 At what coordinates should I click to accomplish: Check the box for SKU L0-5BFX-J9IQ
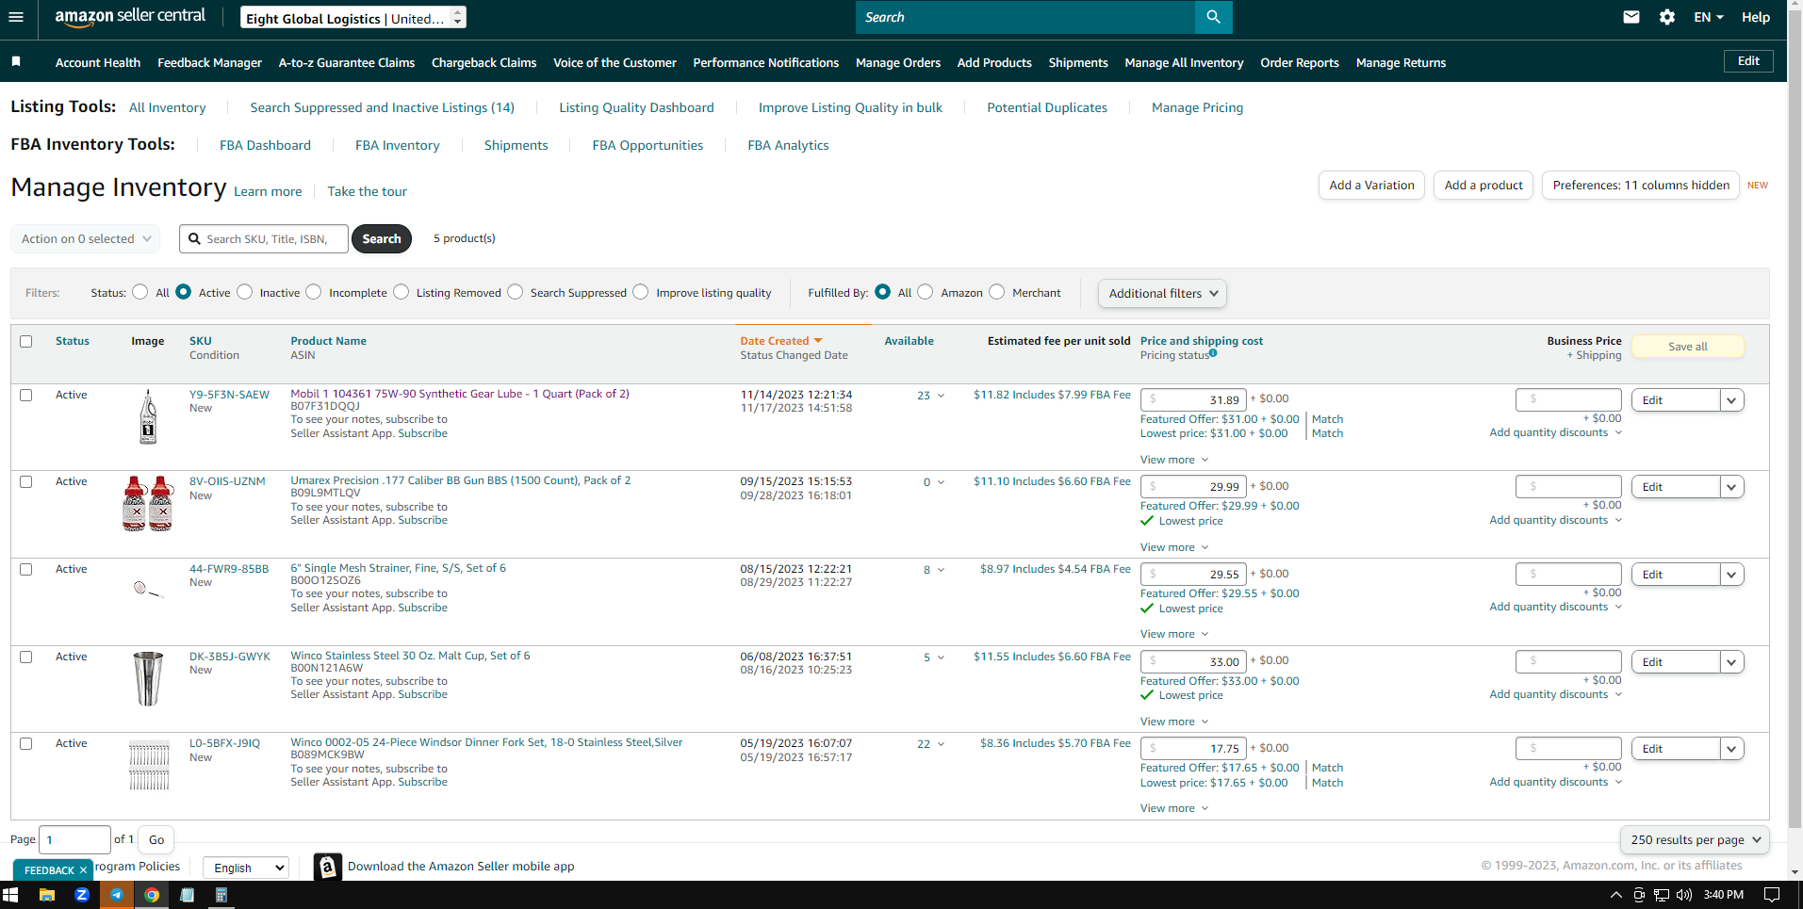(26, 744)
